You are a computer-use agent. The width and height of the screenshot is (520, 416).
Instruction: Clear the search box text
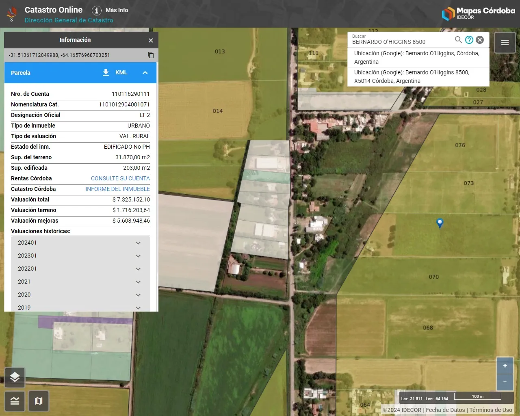[480, 39]
